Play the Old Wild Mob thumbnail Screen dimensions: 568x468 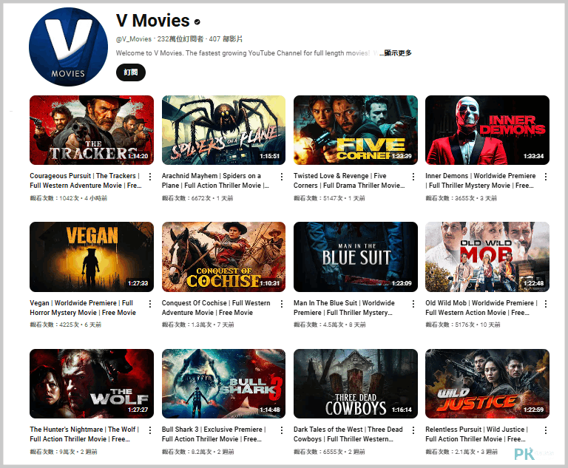(487, 257)
